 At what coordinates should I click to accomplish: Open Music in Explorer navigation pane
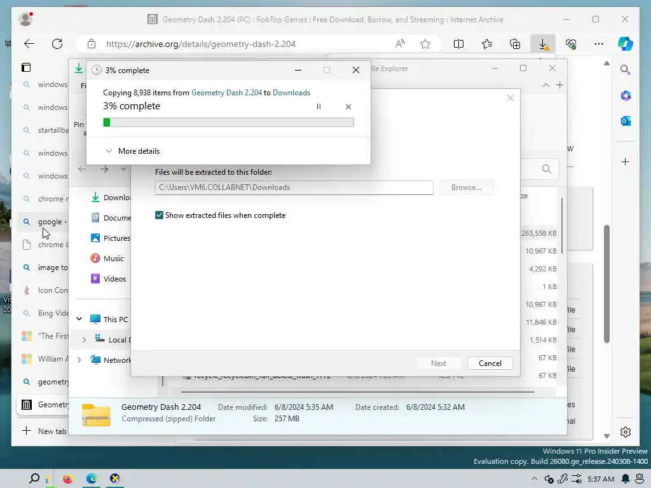[107, 258]
